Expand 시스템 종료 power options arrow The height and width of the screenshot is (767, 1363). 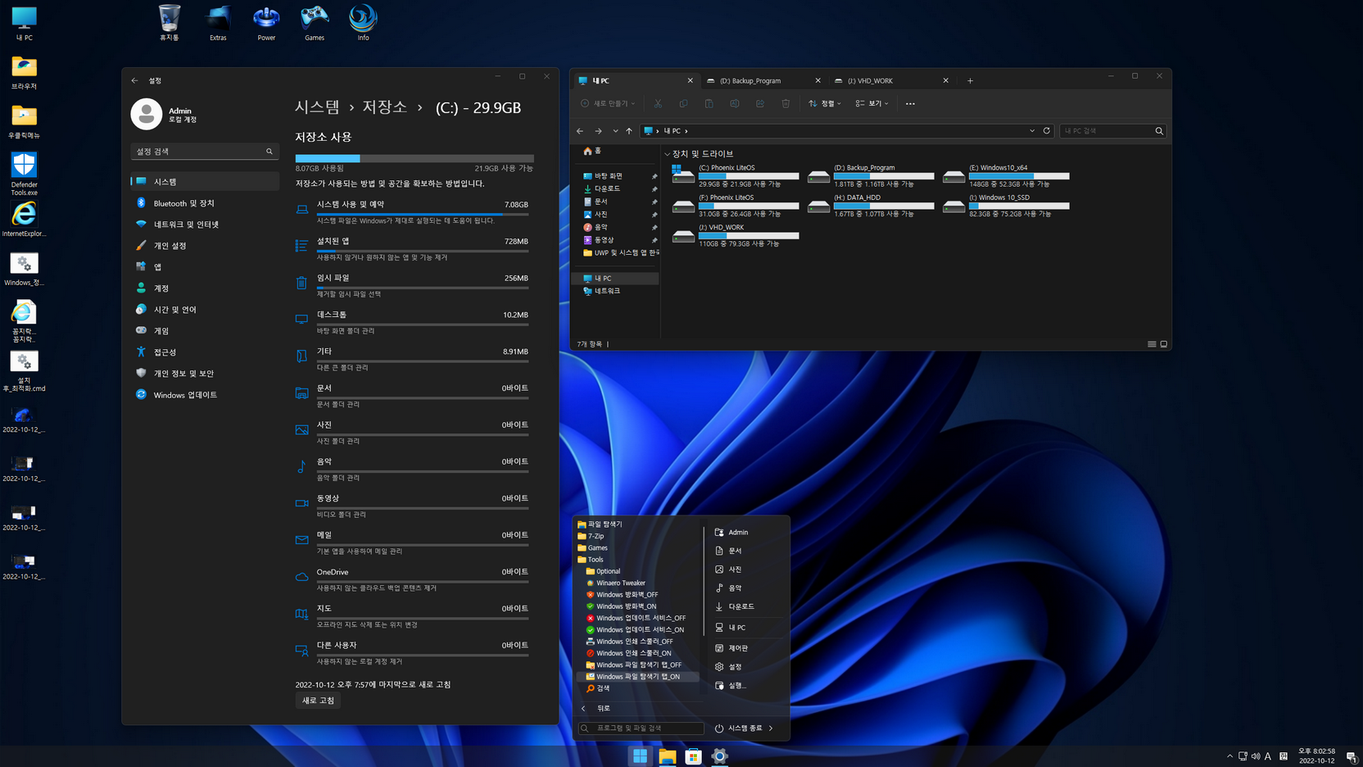(x=771, y=728)
